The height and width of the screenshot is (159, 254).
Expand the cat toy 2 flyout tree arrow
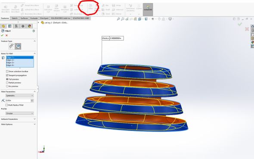click(x=39, y=22)
